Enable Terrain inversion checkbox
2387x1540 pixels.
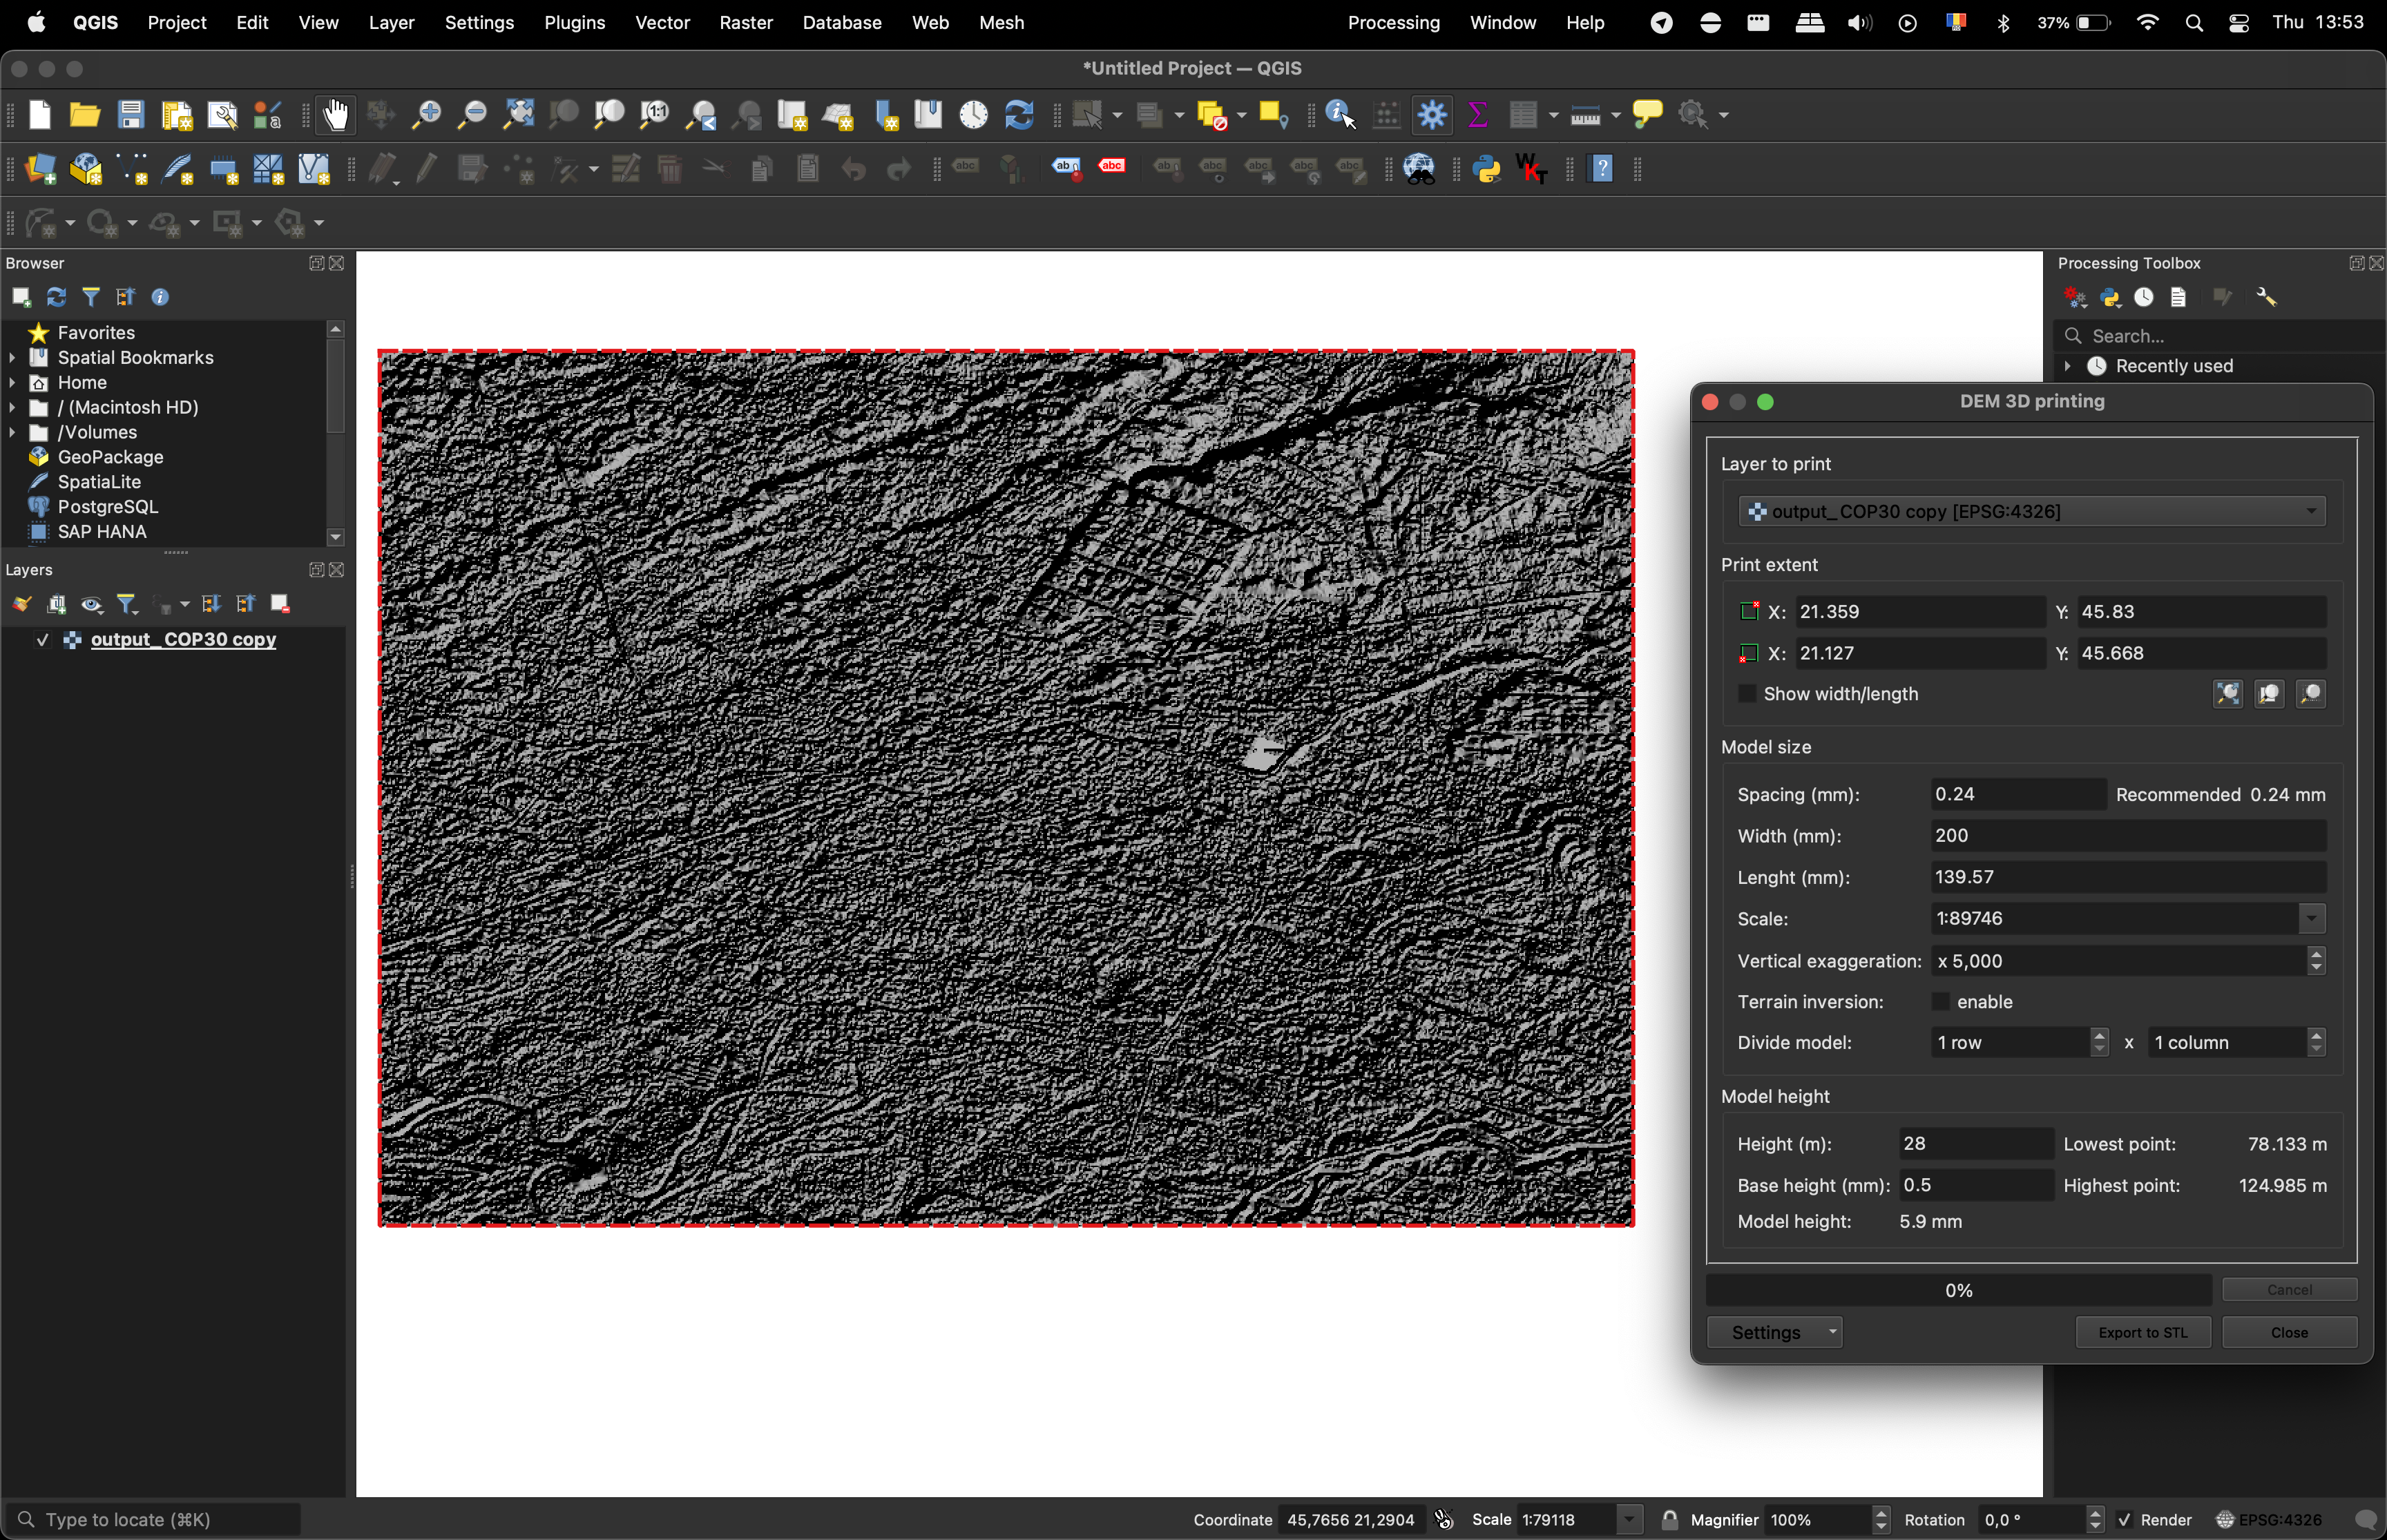click(1941, 1002)
